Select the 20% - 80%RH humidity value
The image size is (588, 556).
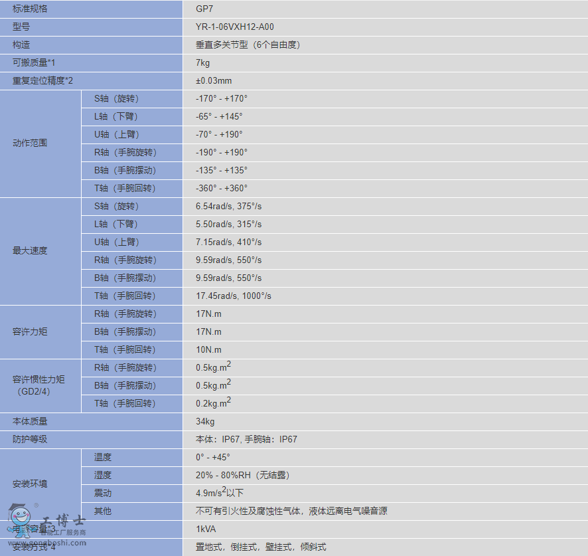(242, 476)
